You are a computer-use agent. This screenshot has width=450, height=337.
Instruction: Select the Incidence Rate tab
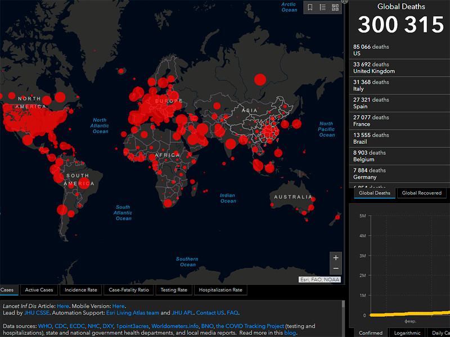[80, 290]
